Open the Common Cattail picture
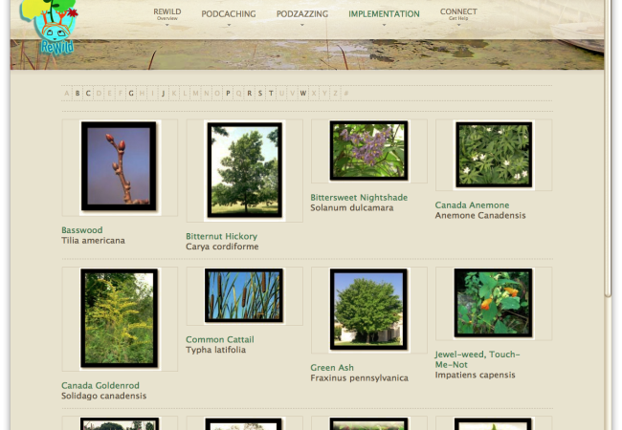The height and width of the screenshot is (430, 622). [x=244, y=295]
